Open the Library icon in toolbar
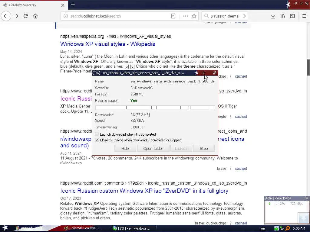310x232 pixels. point(283,16)
